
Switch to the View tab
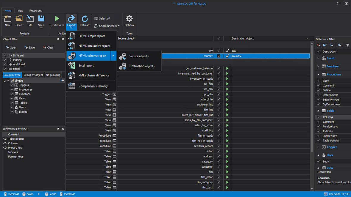pos(20,10)
